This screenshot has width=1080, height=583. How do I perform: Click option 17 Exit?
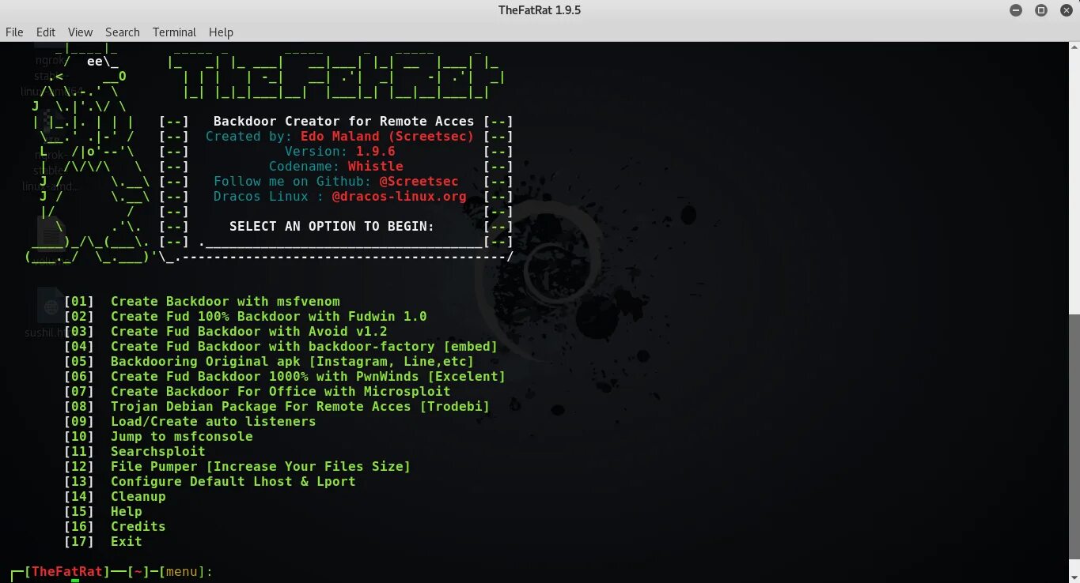[103, 541]
